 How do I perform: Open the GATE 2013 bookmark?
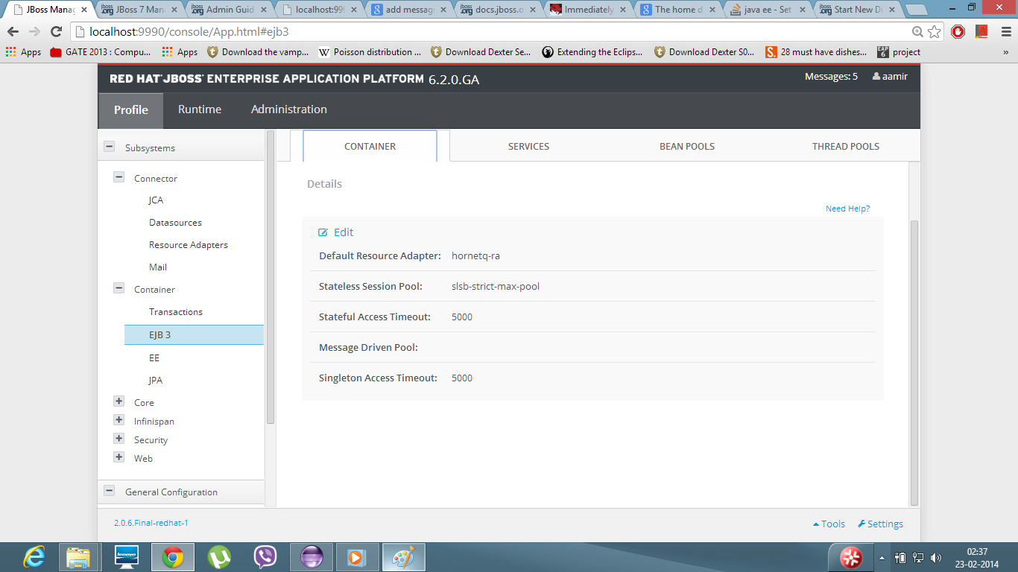click(100, 52)
